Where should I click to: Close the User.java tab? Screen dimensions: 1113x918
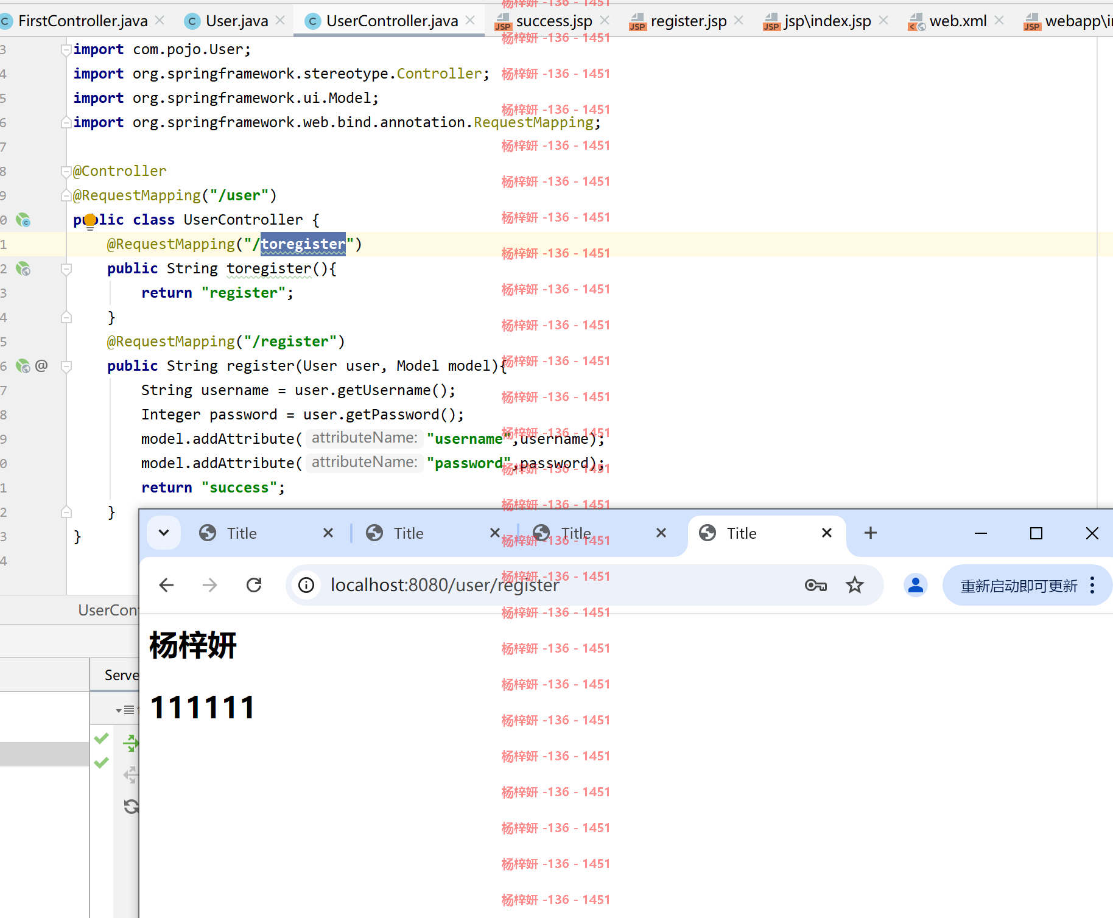point(280,21)
